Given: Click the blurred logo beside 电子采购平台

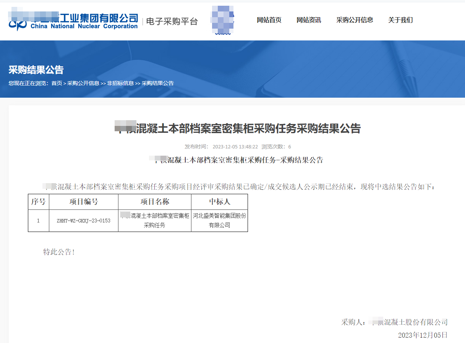Looking at the screenshot, I should pos(222,20).
